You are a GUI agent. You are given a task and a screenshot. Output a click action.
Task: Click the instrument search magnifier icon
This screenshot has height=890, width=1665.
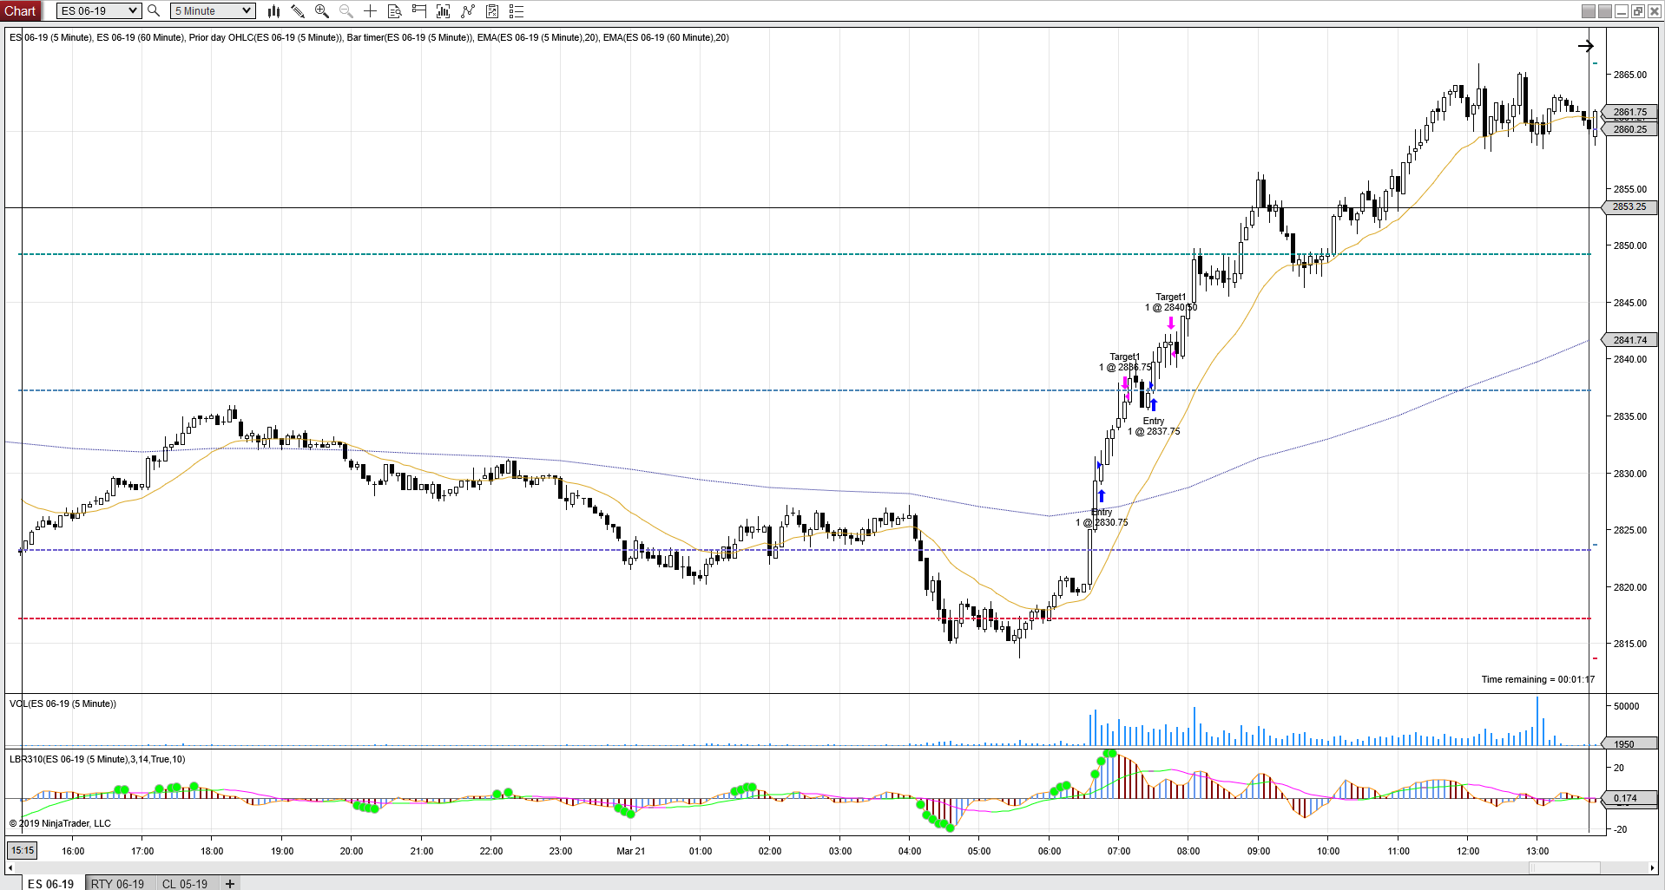pos(154,10)
